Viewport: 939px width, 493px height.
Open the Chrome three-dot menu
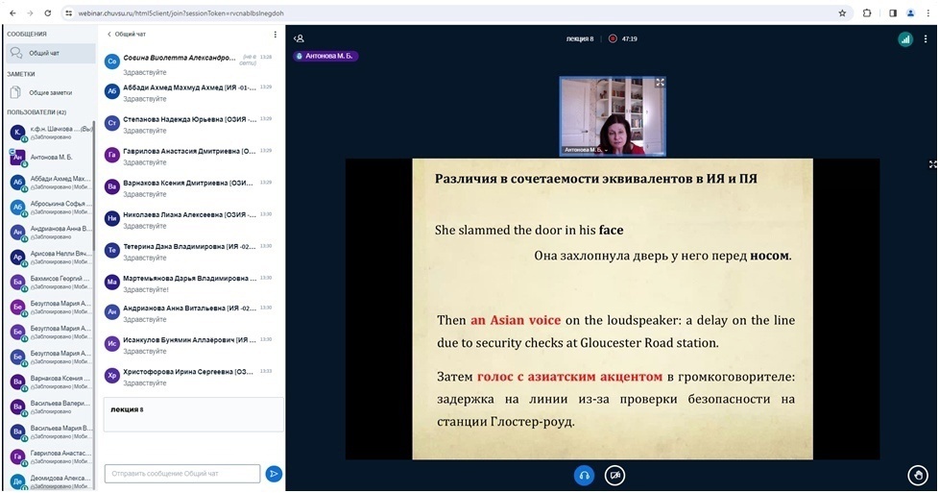coord(928,13)
